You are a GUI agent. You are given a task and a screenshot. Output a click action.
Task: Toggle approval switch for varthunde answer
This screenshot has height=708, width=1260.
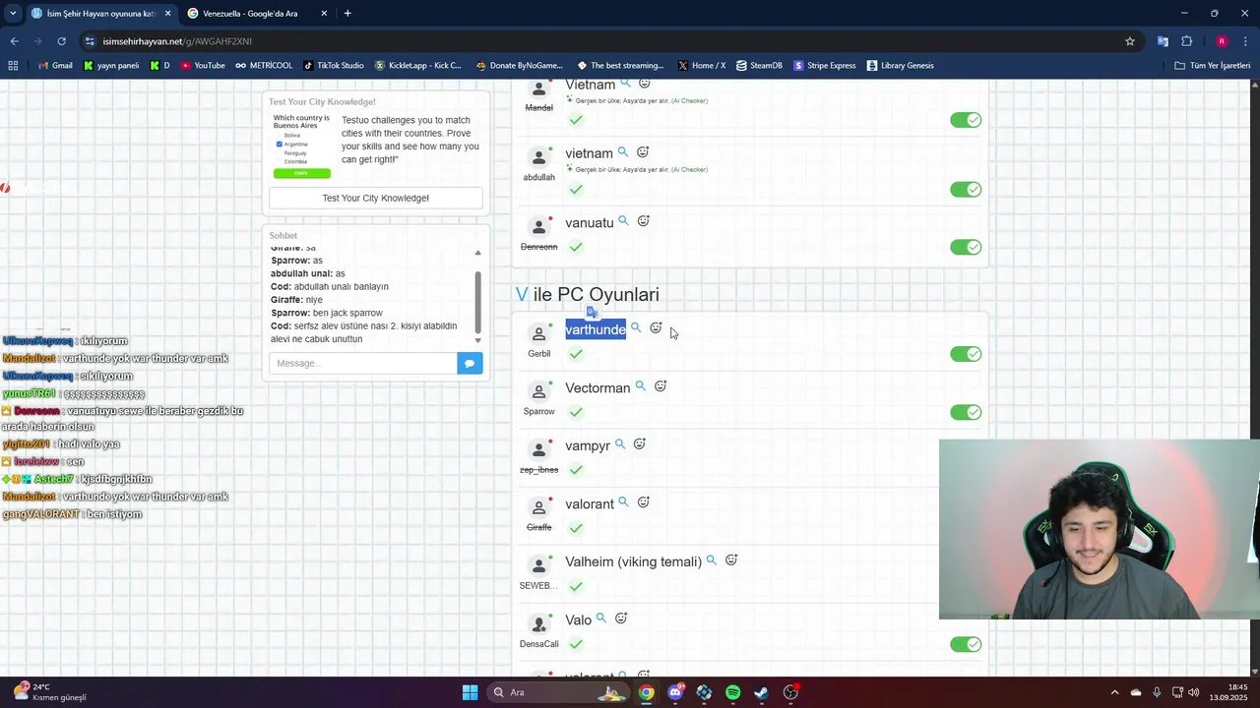pos(966,354)
